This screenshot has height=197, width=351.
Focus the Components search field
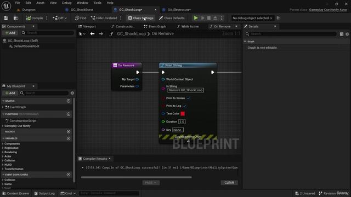click(x=48, y=33)
